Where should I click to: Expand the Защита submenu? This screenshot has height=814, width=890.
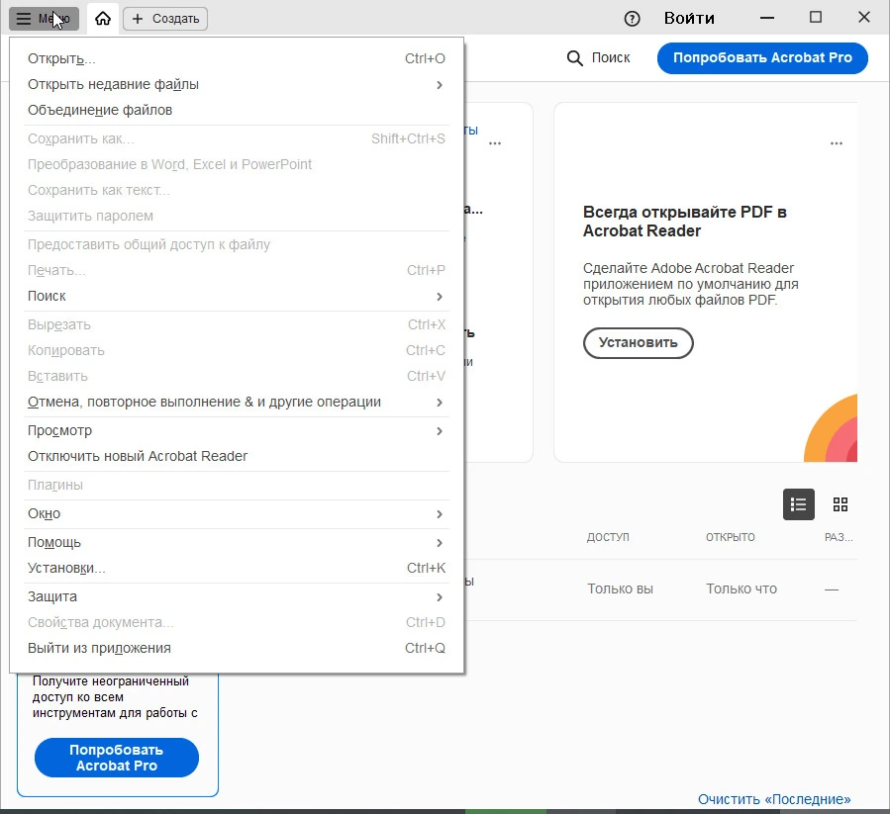pyautogui.click(x=237, y=596)
